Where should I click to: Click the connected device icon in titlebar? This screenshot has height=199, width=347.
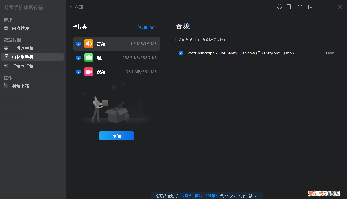click(x=289, y=7)
